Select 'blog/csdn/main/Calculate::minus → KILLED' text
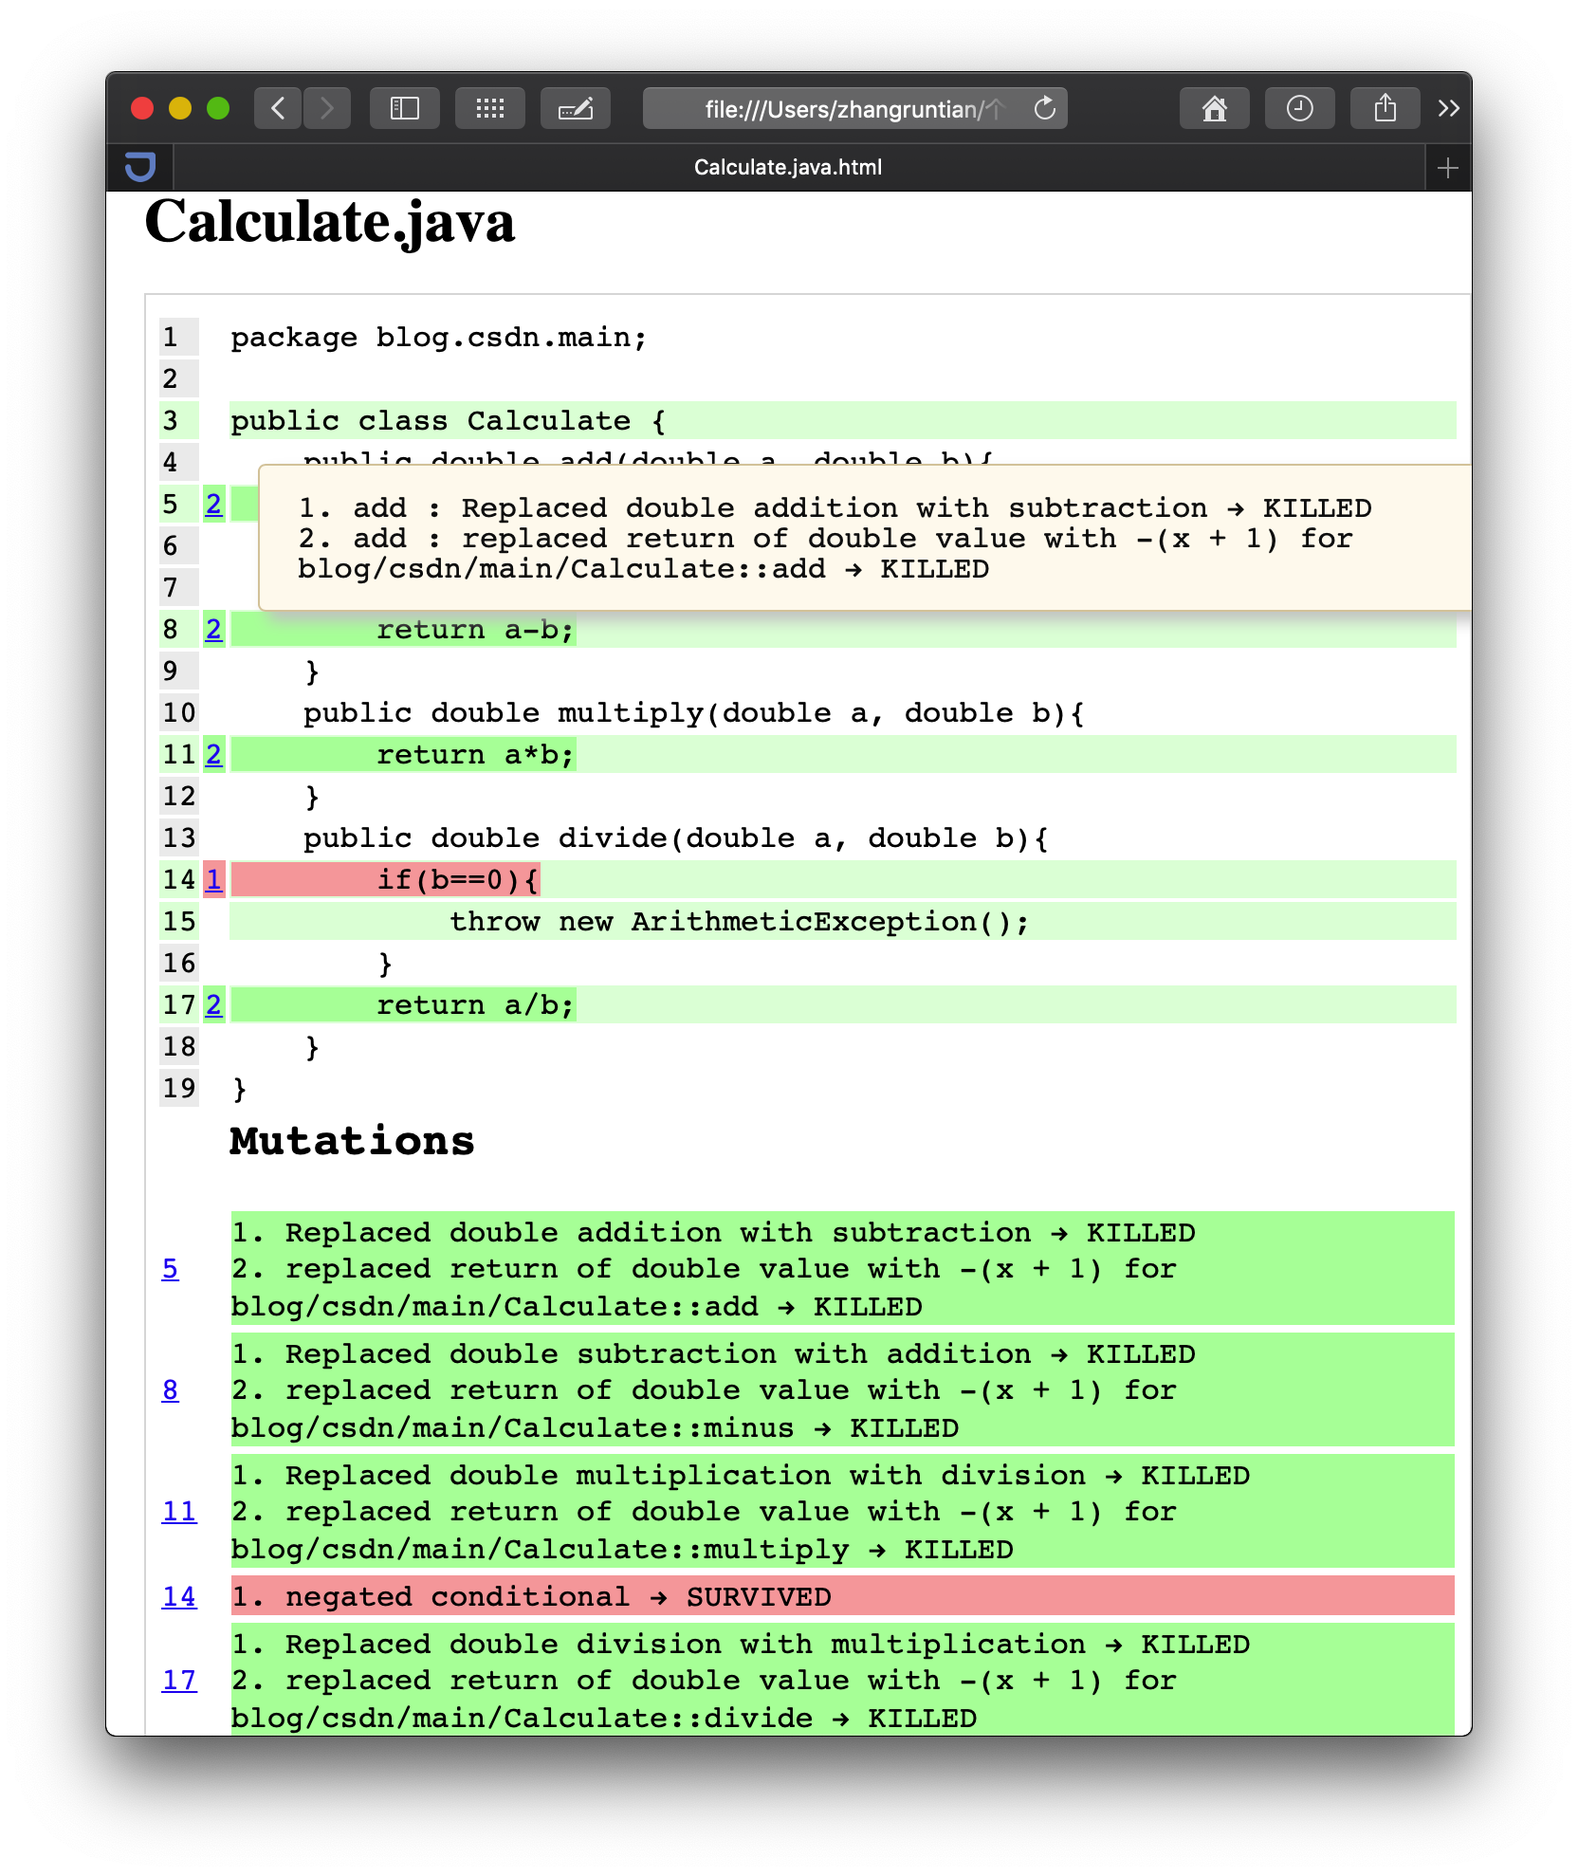 (595, 1427)
